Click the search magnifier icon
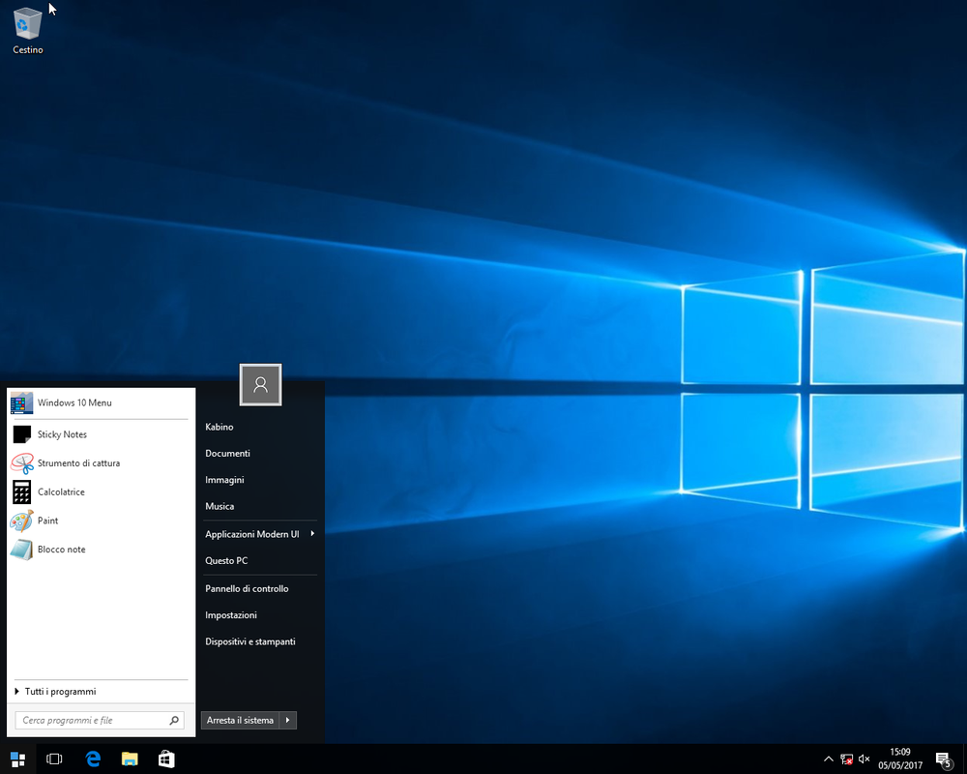The width and height of the screenshot is (967, 774). [174, 720]
